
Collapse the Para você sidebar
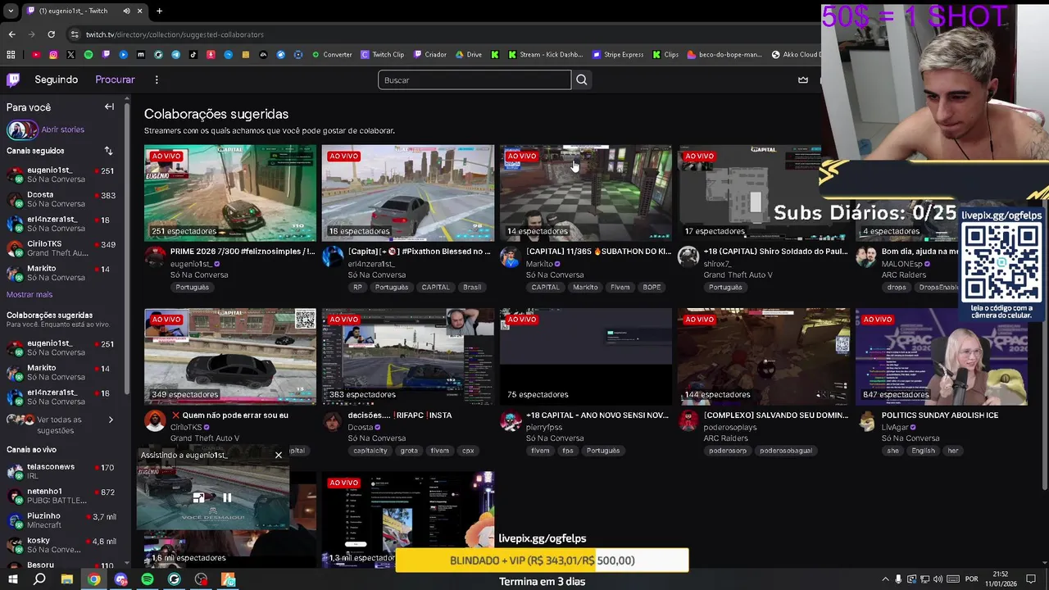pyautogui.click(x=109, y=107)
